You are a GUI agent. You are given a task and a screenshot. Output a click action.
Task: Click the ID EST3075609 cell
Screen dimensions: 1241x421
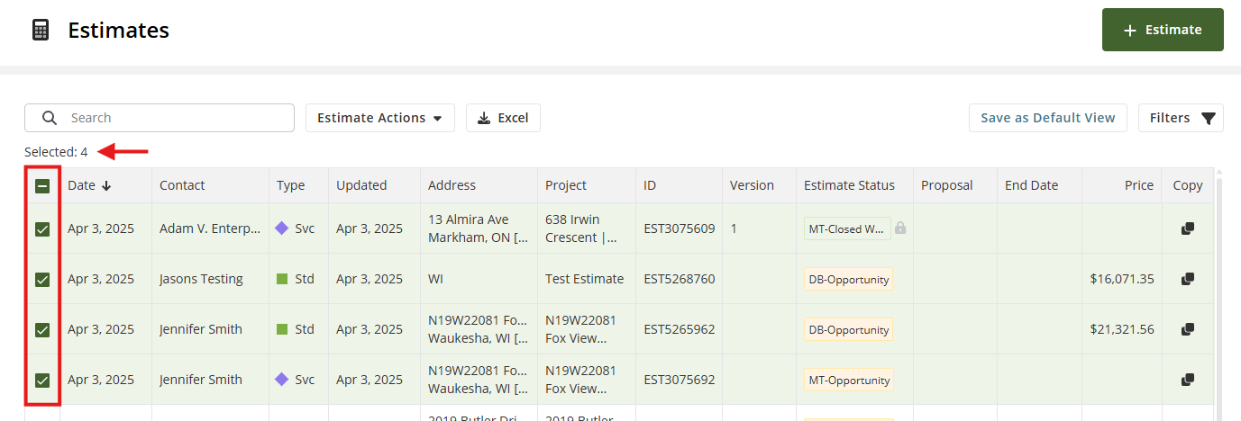coord(679,228)
